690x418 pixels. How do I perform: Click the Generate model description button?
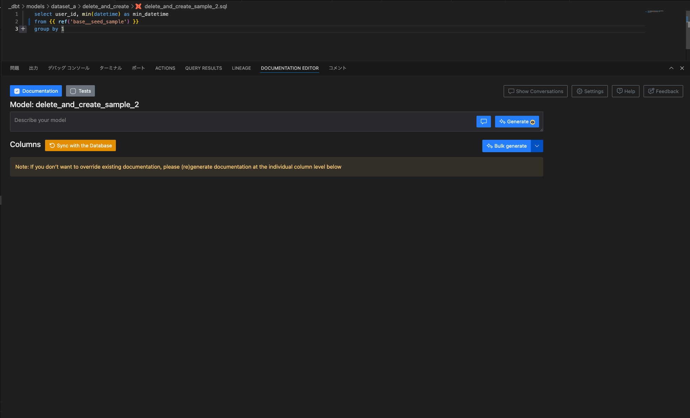tap(517, 122)
